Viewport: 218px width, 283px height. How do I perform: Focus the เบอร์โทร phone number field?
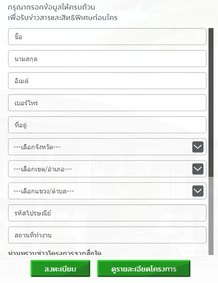tap(107, 103)
